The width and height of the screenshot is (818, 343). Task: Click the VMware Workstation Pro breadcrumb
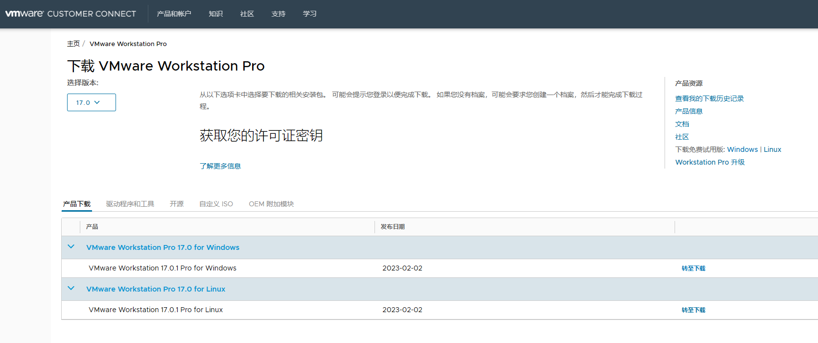[x=128, y=44]
